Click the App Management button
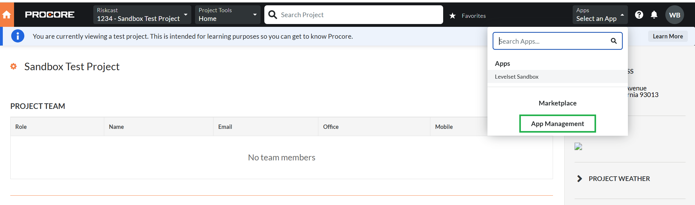695x205 pixels. [x=557, y=124]
